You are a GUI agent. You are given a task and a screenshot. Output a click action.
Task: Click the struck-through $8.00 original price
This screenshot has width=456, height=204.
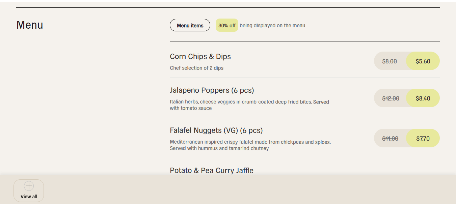(x=390, y=61)
